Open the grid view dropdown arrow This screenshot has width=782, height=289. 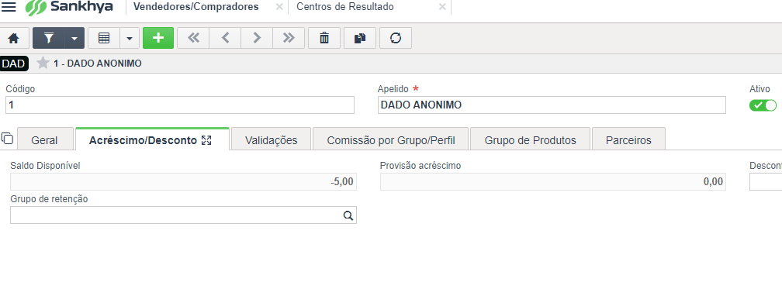129,39
